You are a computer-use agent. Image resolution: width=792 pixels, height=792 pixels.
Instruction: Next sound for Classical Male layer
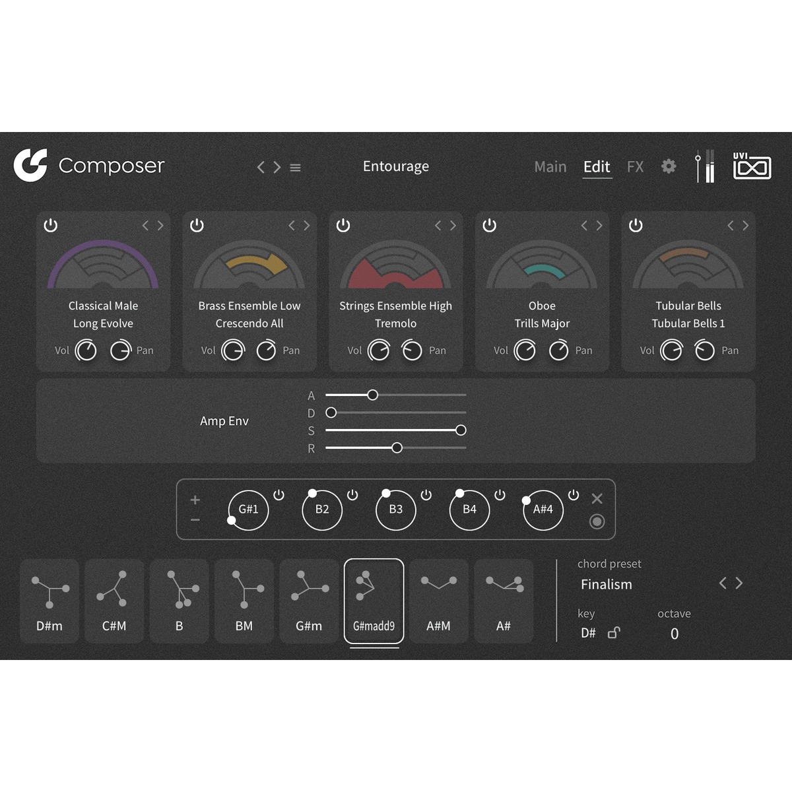pyautogui.click(x=160, y=225)
